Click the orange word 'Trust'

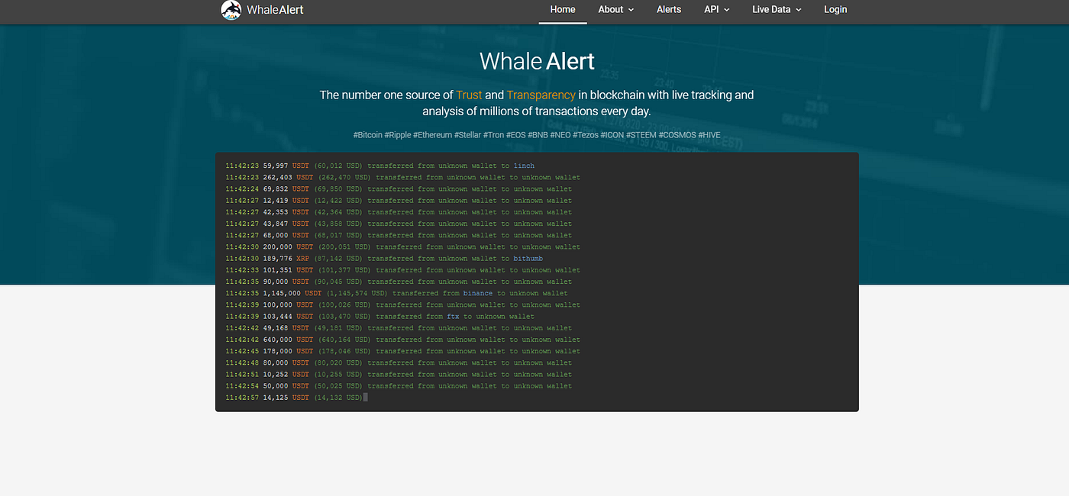coord(469,95)
